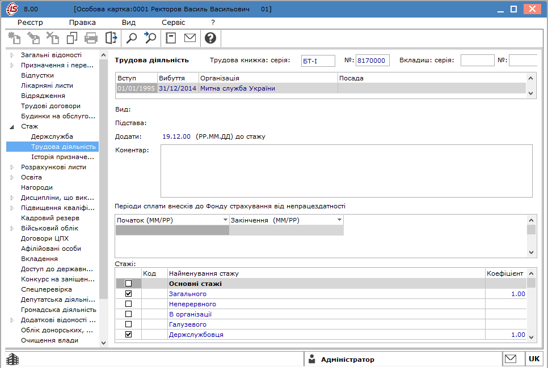
Task: Select Держслужба under Стаж
Action: [x=52, y=136]
